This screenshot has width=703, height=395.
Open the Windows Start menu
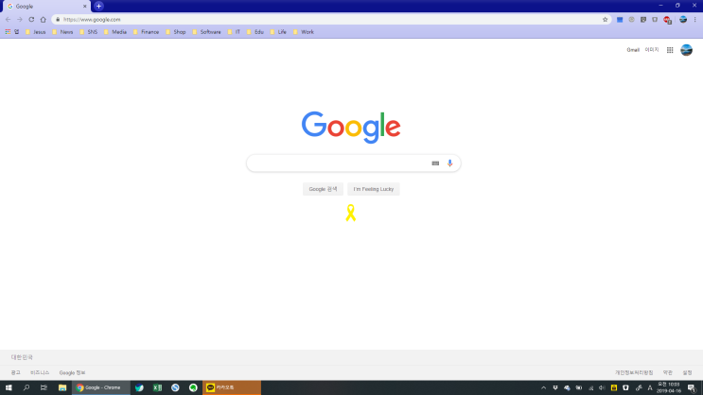point(9,387)
